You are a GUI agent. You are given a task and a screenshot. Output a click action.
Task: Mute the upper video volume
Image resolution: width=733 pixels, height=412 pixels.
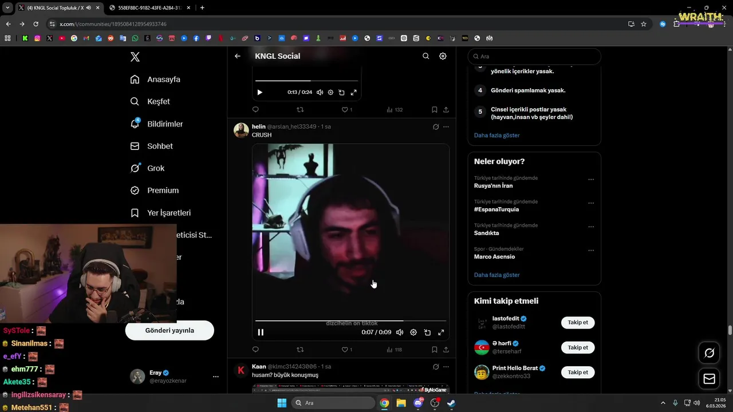click(x=320, y=92)
